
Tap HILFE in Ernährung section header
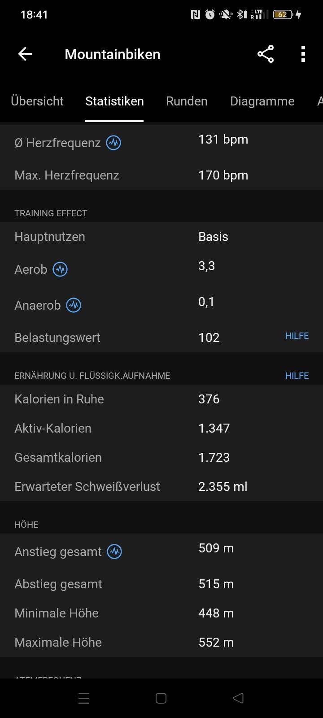click(x=297, y=376)
